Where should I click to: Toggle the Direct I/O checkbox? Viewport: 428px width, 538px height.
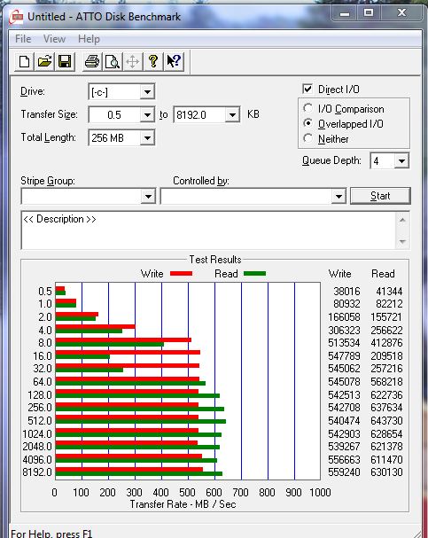307,90
